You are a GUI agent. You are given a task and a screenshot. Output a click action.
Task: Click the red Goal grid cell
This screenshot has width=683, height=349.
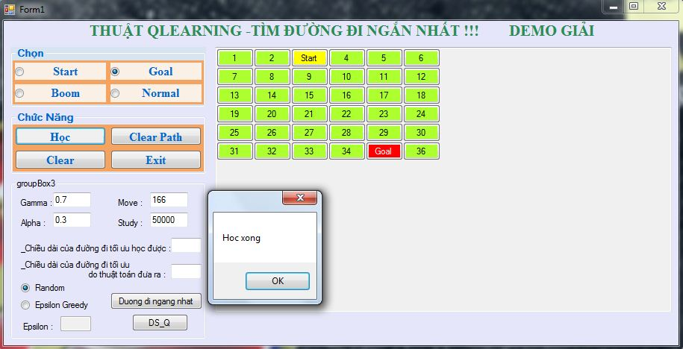[x=384, y=151]
